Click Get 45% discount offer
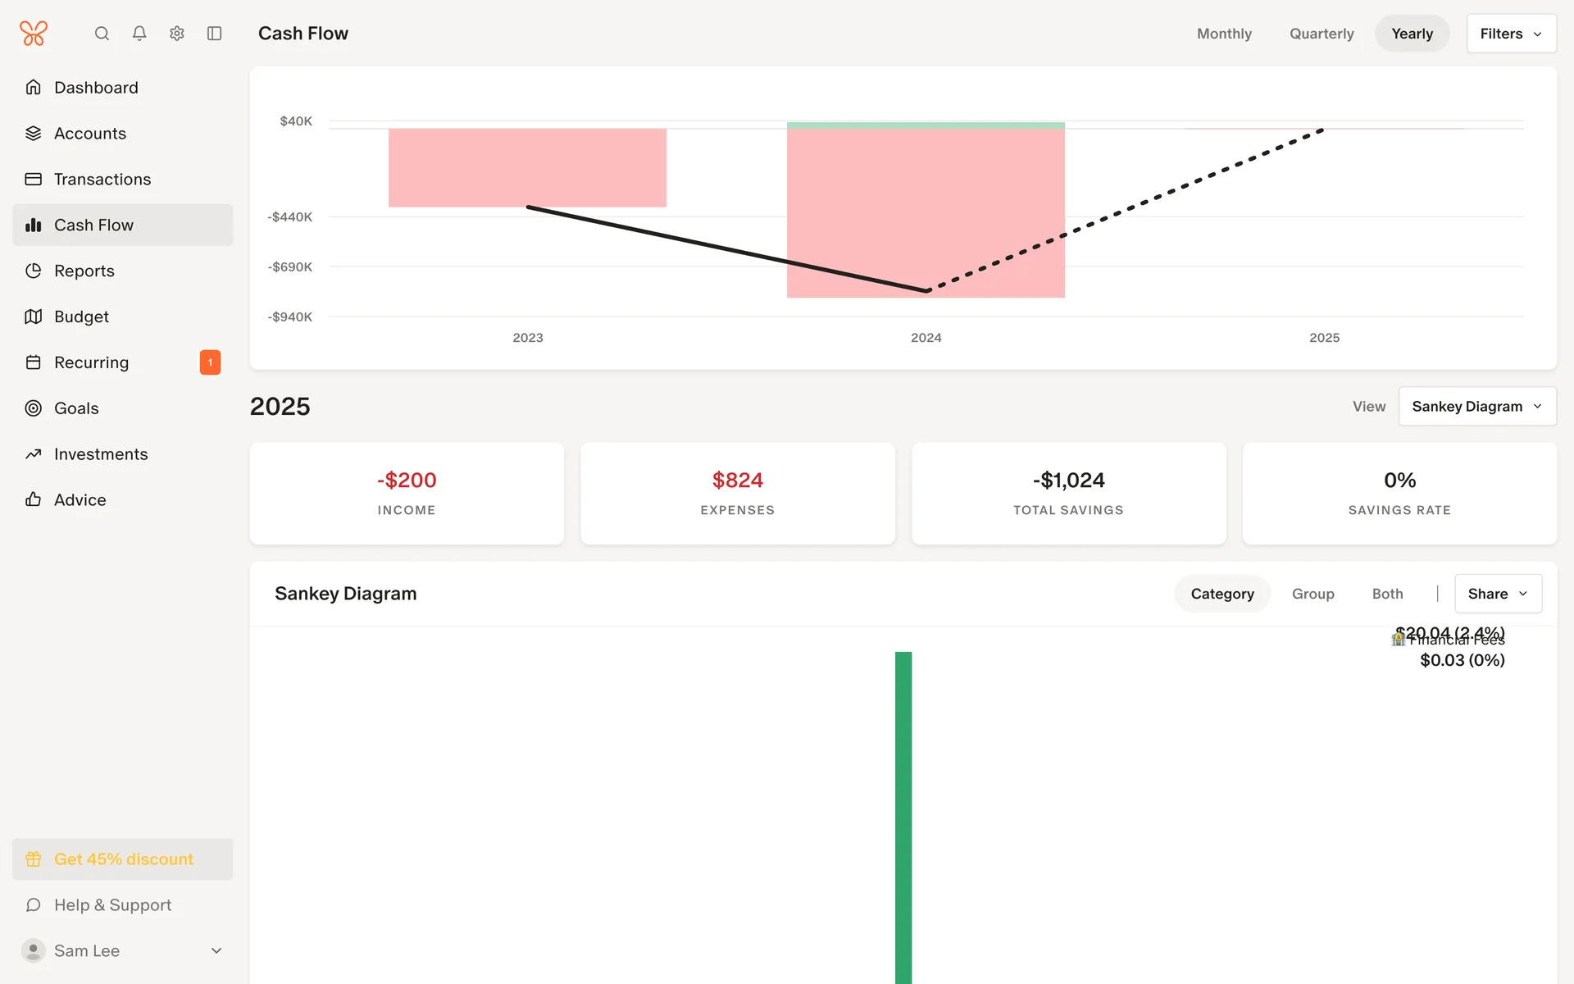Viewport: 1574px width, 984px height. [123, 859]
